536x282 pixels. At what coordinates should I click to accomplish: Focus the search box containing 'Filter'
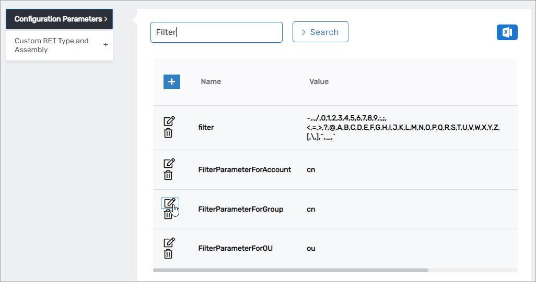[x=216, y=32]
